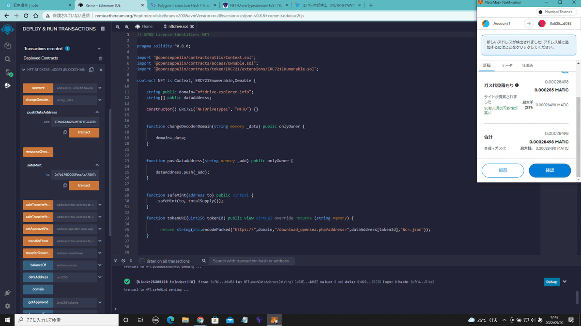581x326 pixels.
Task: Click the MetaMask 拒否 reject button
Action: (x=503, y=170)
